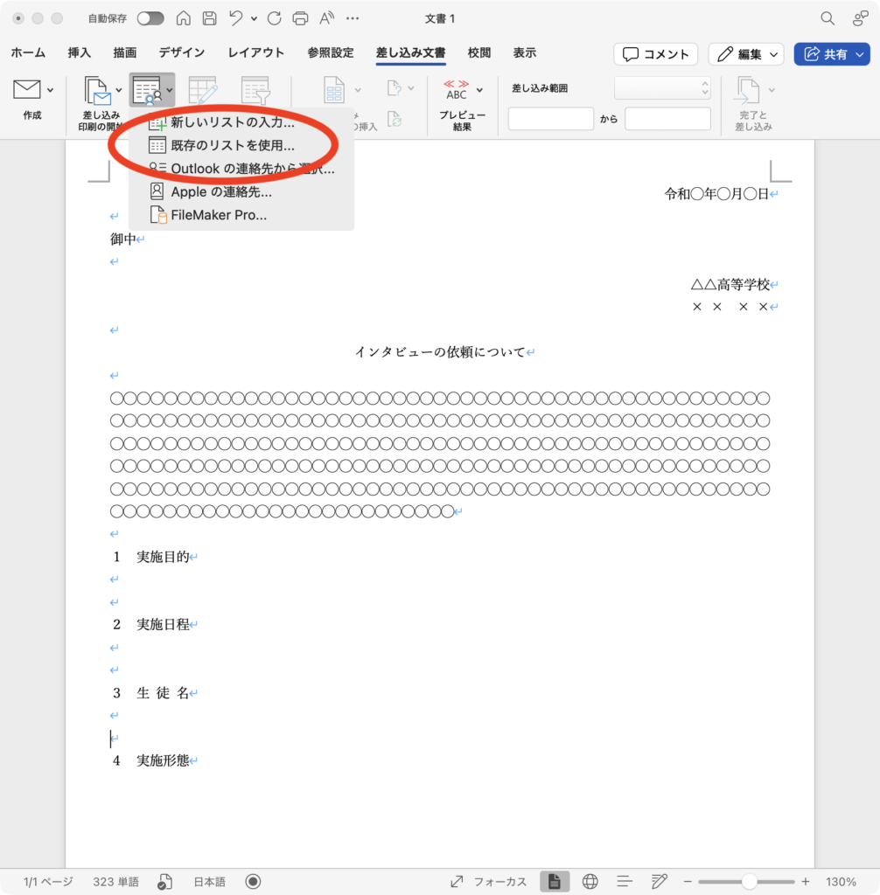Click the 共有 share button

[x=831, y=54]
